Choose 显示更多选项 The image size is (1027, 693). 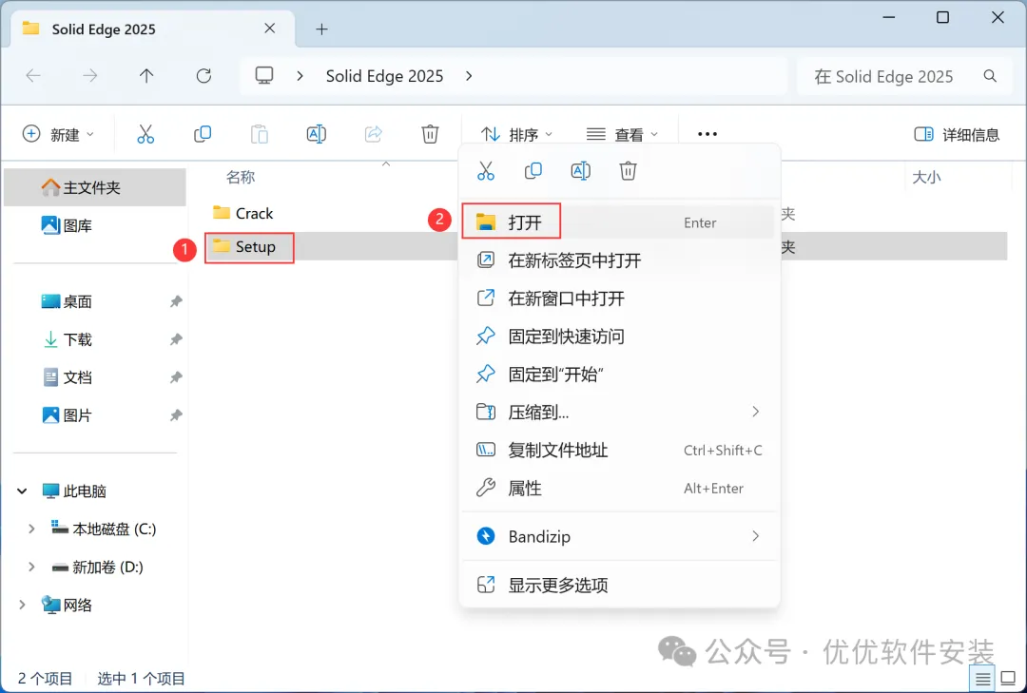[619, 585]
